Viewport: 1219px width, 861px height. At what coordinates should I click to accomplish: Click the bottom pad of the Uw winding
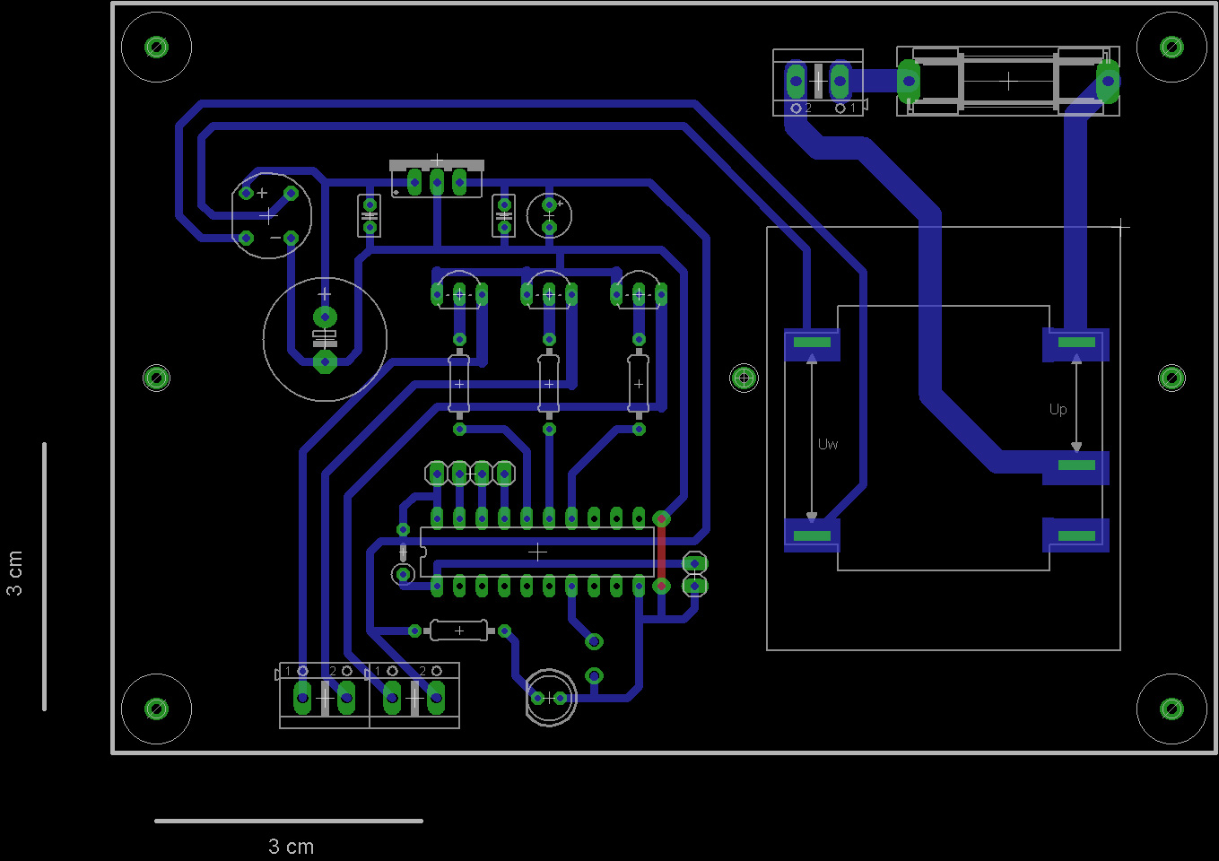click(812, 535)
